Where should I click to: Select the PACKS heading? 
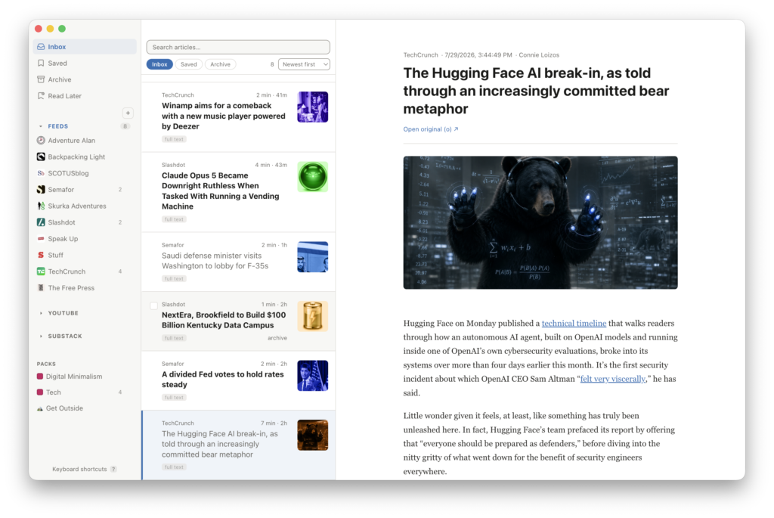pyautogui.click(x=46, y=364)
